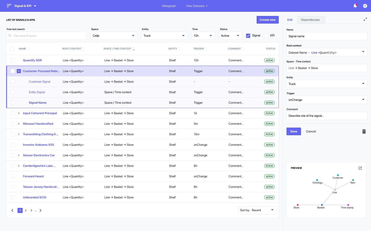
Task: Click the user avatar icon
Action: tap(365, 6)
